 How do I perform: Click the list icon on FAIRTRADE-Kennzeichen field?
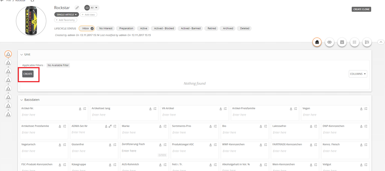point(316,145)
